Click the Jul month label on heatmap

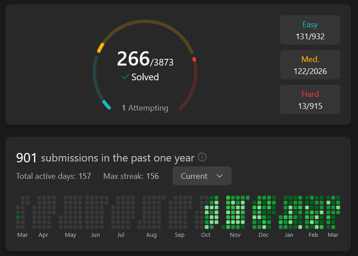point(121,235)
